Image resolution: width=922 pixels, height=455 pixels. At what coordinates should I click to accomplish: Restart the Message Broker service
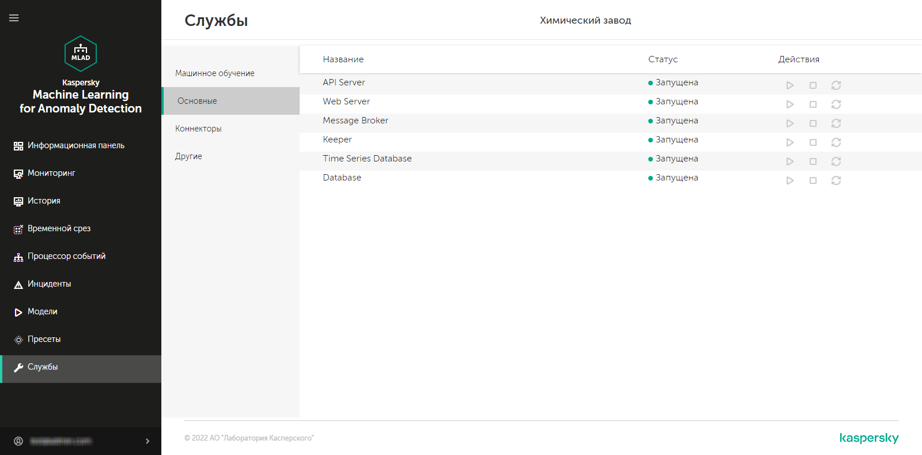coord(836,123)
